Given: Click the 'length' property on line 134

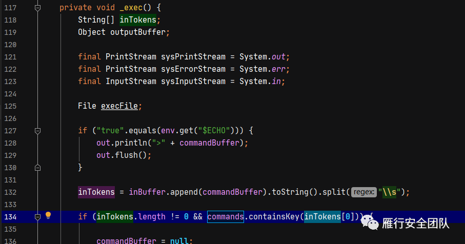Looking at the screenshot, I should (x=152, y=217).
